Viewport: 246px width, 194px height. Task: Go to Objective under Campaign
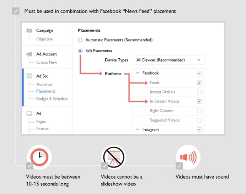point(45,39)
